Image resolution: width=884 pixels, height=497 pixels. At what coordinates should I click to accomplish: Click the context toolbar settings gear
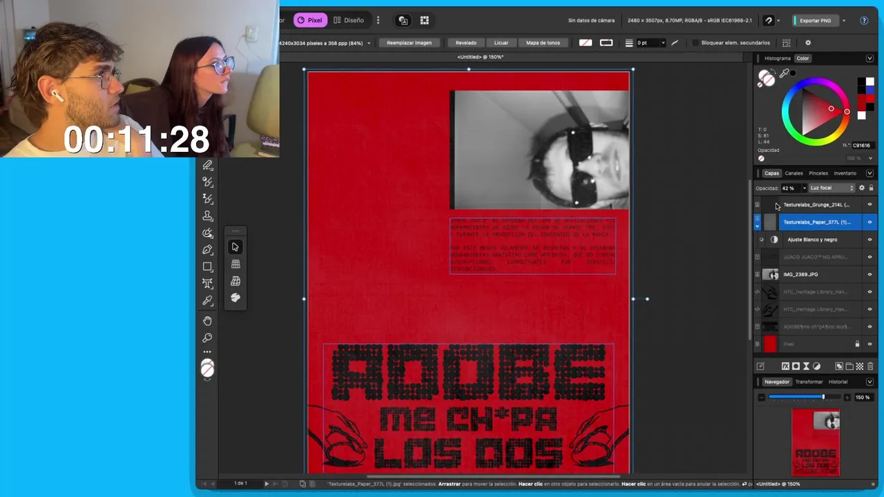pyautogui.click(x=808, y=43)
